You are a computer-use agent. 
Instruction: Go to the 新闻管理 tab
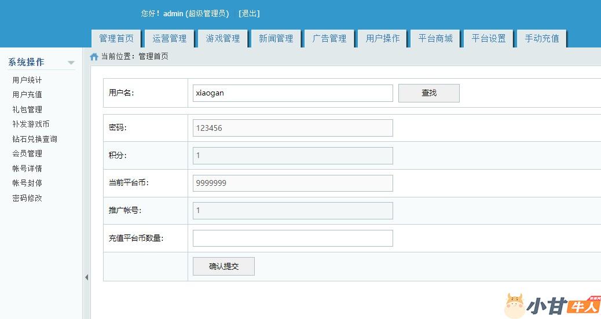point(276,38)
